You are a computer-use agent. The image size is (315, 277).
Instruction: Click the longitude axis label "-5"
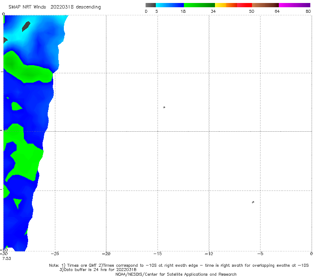pyautogui.click(x=260, y=254)
